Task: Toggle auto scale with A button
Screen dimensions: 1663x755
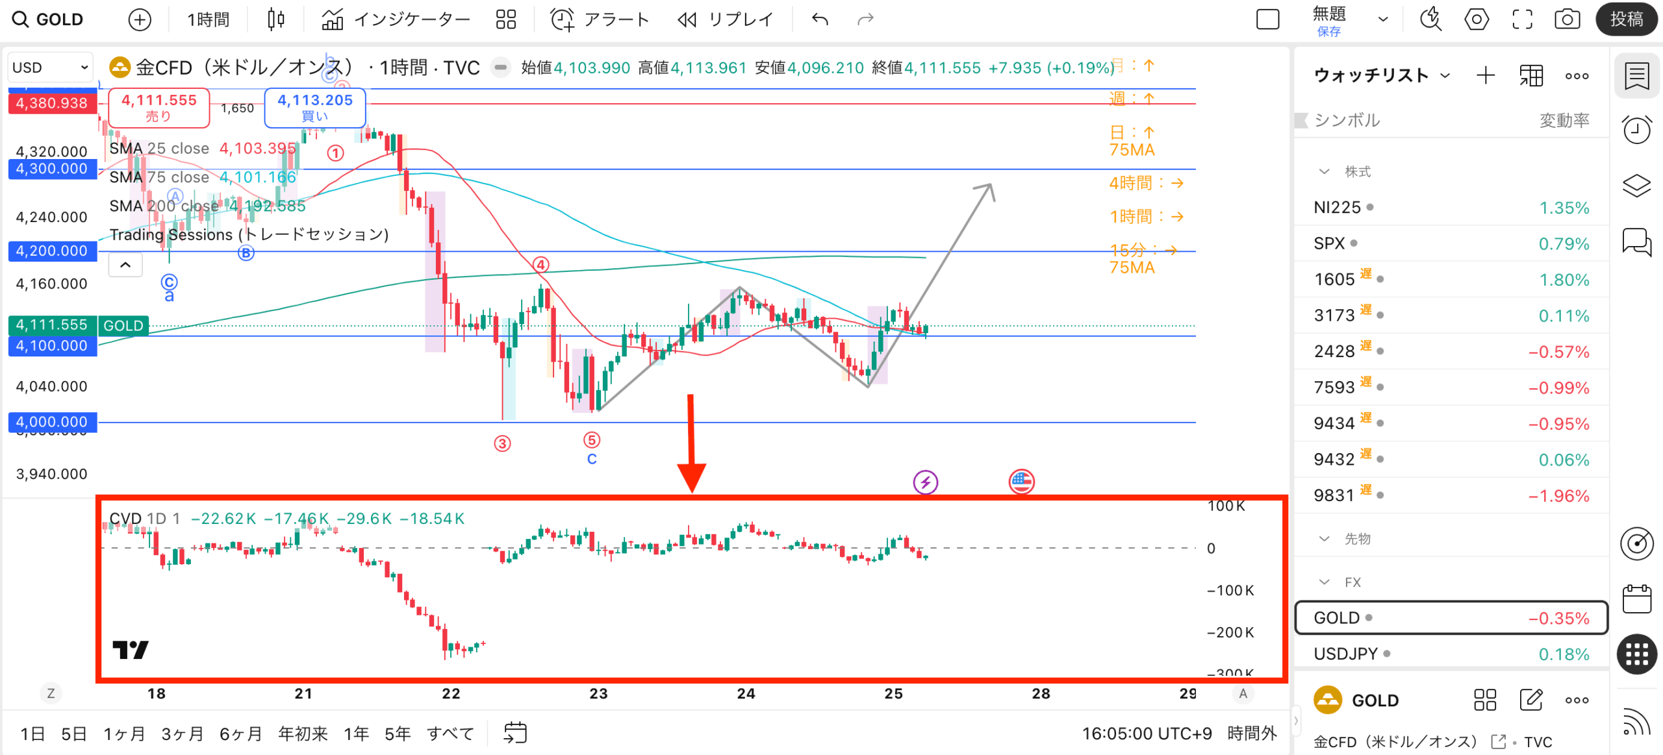Action: tap(1243, 693)
